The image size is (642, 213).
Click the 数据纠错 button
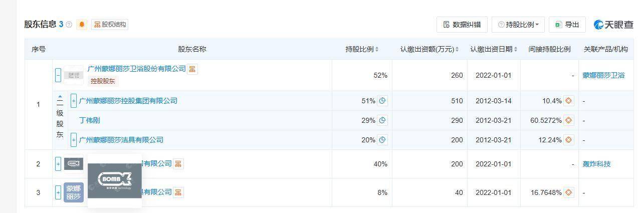[462, 25]
